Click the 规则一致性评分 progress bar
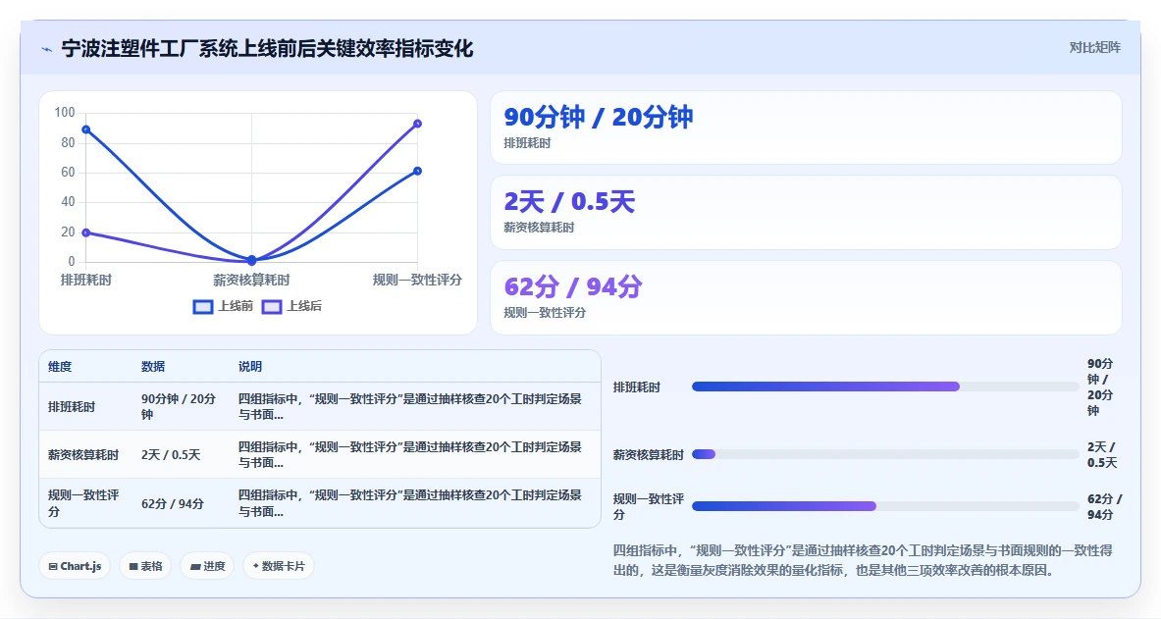The width and height of the screenshot is (1161, 619). [885, 506]
